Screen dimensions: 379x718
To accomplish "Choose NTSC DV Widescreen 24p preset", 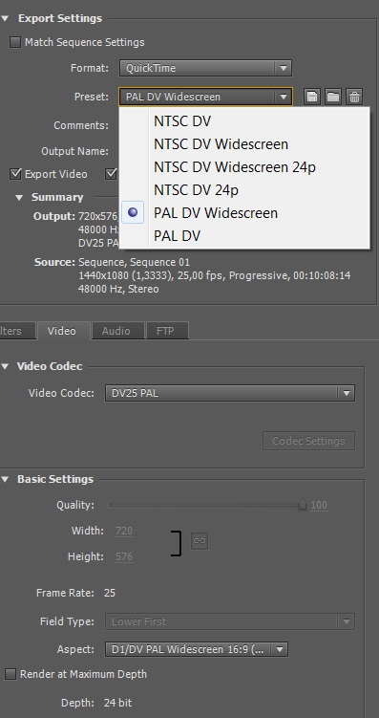I will point(235,167).
